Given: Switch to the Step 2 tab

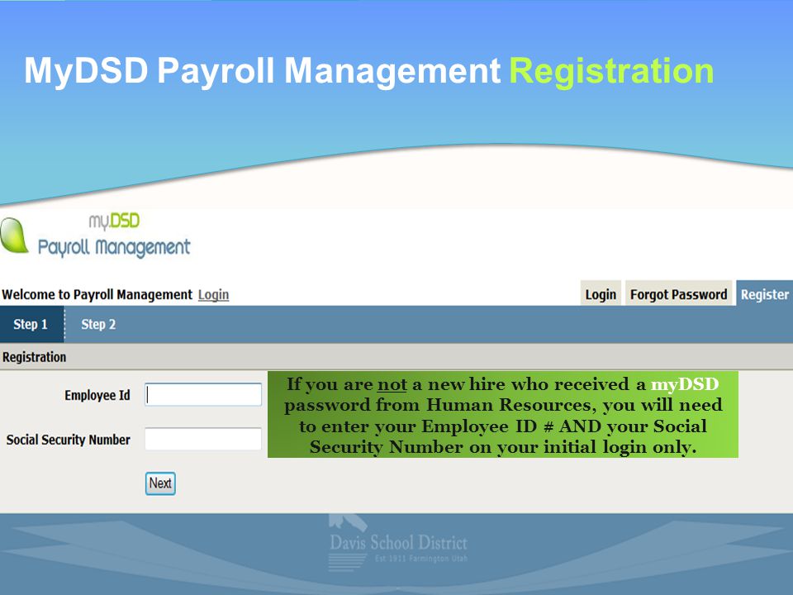Looking at the screenshot, I should pyautogui.click(x=98, y=324).
